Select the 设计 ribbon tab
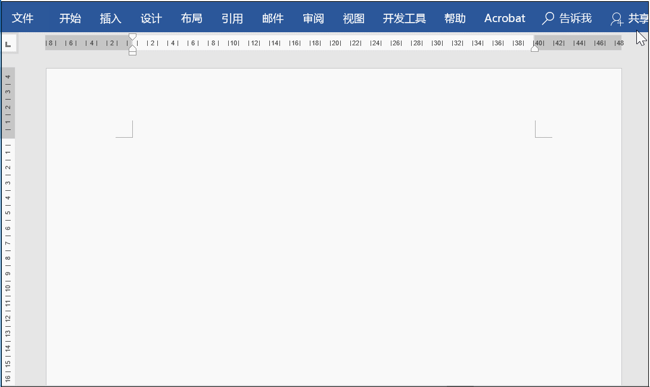The height and width of the screenshot is (387, 650). pyautogui.click(x=151, y=18)
